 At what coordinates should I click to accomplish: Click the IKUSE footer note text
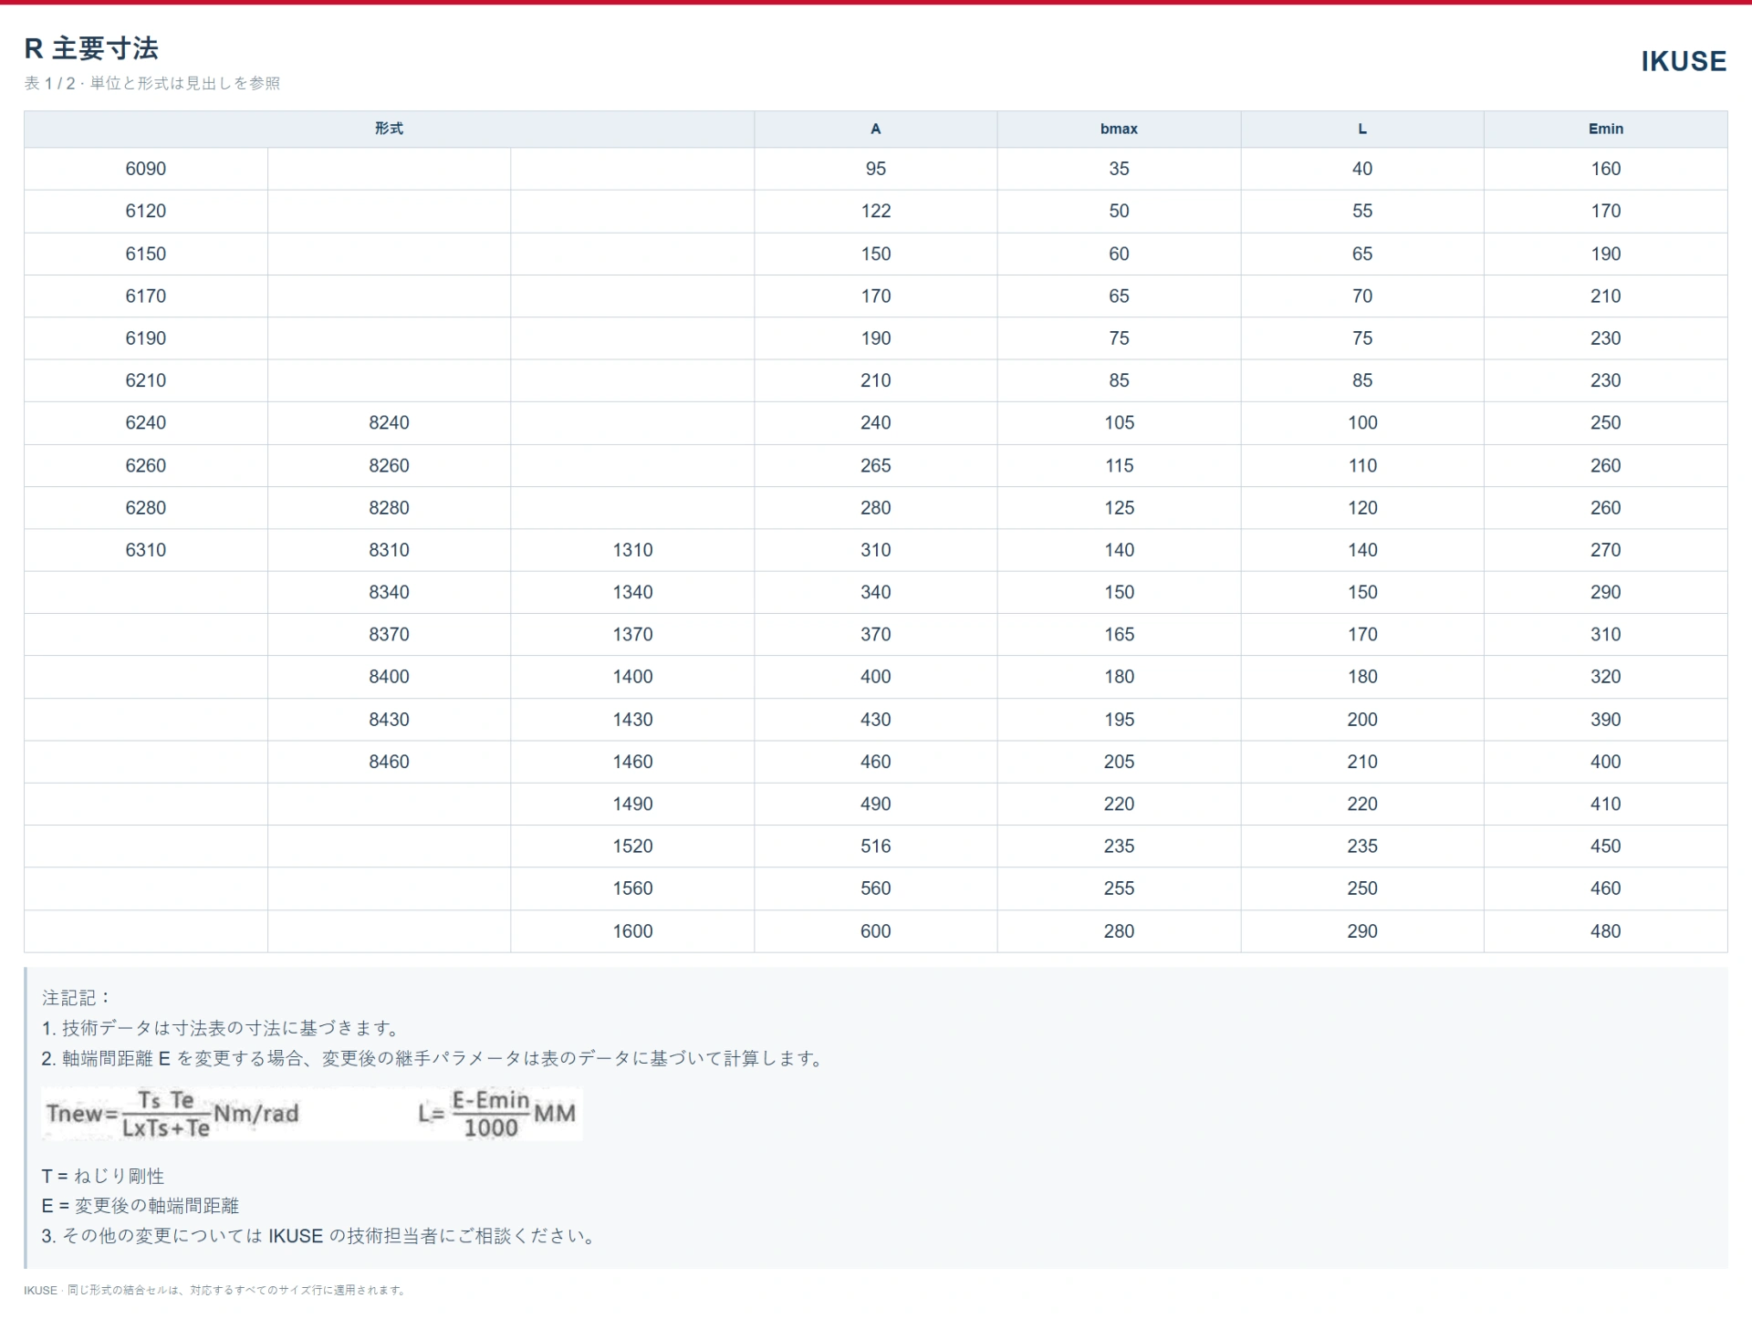click(214, 1290)
